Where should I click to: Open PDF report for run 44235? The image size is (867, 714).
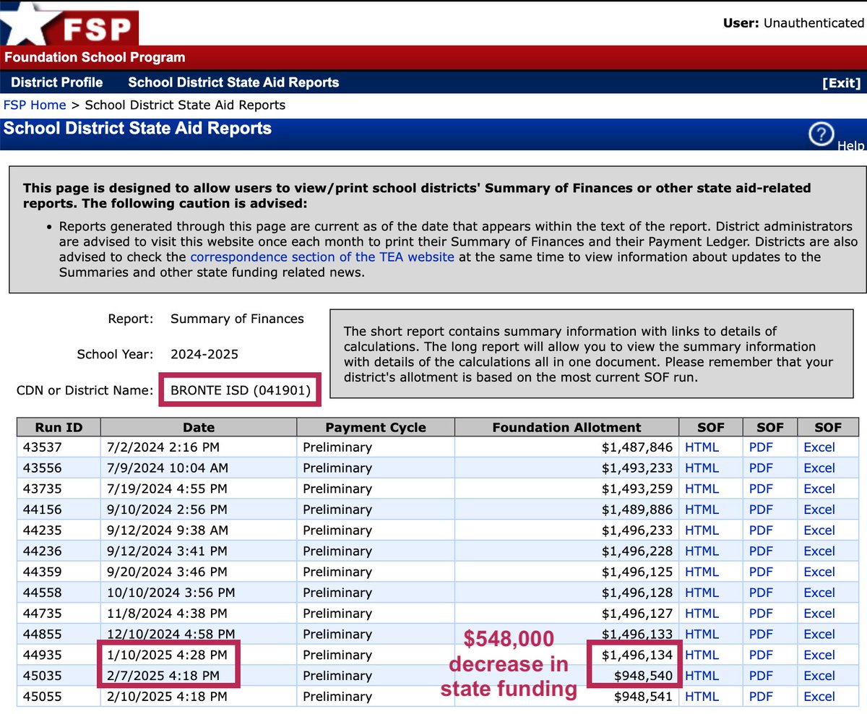[761, 530]
